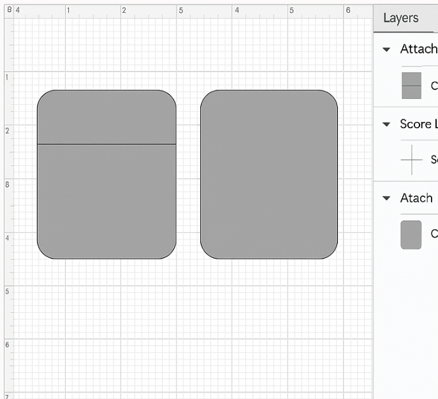This screenshot has width=438, height=399.
Task: Select the rounded rectangle layer thumbnail
Action: pyautogui.click(x=411, y=234)
